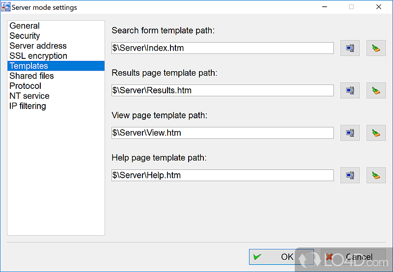Focus the Help page template path field
The height and width of the screenshot is (272, 393).
[223, 175]
